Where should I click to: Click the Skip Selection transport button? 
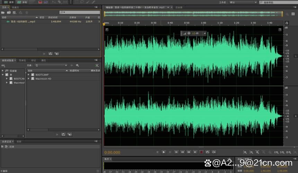point(214,152)
